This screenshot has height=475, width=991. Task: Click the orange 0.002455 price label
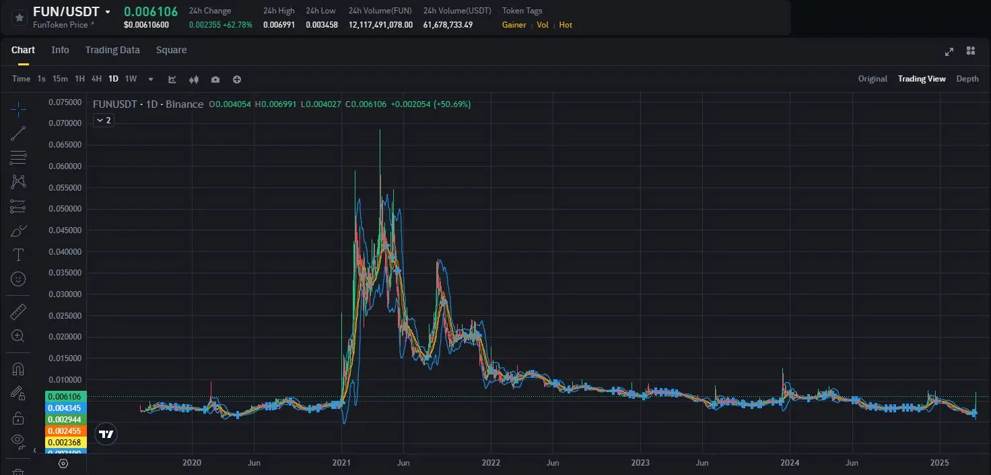coord(65,431)
